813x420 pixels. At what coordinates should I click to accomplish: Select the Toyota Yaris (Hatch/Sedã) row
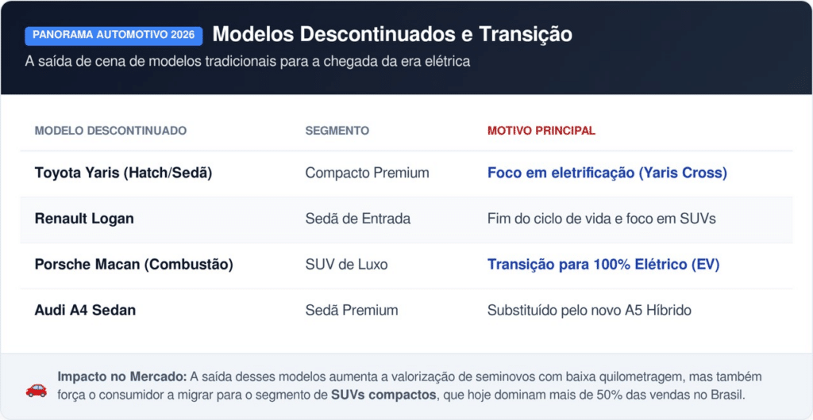[x=123, y=173]
